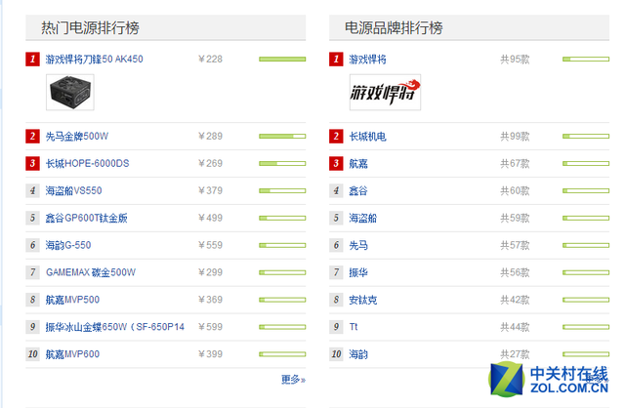This screenshot has height=408, width=625.
Task: Click price ¥289 of 先马金牌500W
Action: pos(211,137)
